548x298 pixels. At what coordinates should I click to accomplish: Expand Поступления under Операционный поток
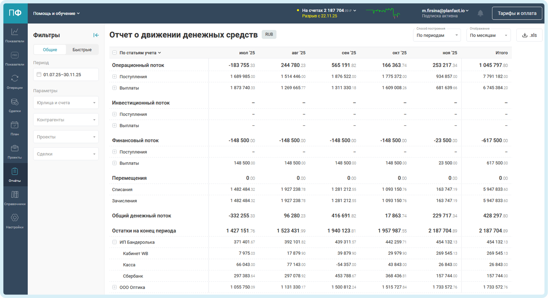pyautogui.click(x=114, y=77)
